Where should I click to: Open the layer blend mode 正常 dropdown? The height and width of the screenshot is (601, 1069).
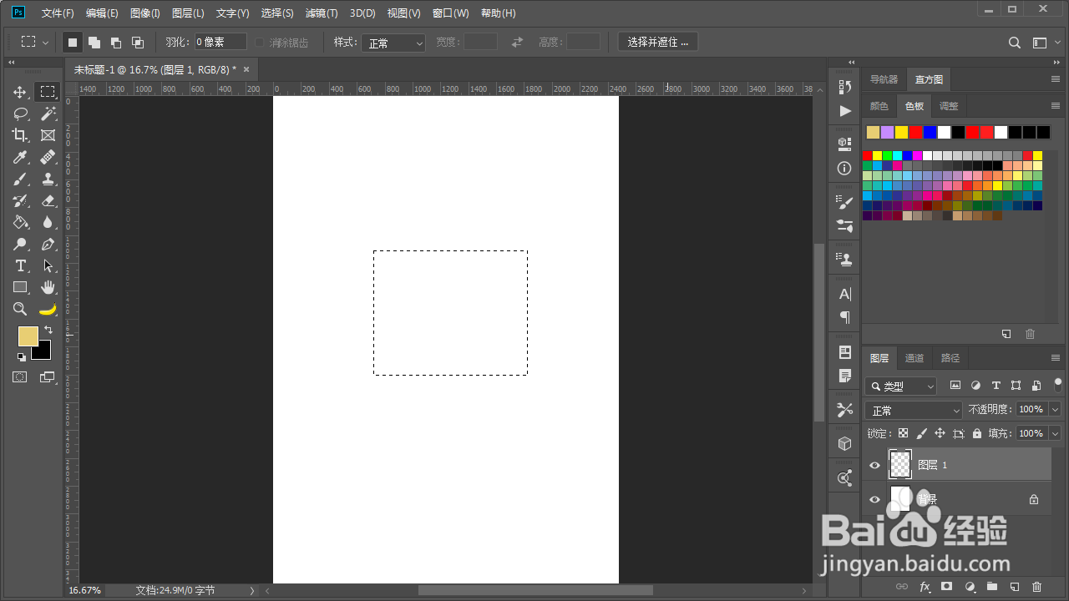pyautogui.click(x=914, y=410)
